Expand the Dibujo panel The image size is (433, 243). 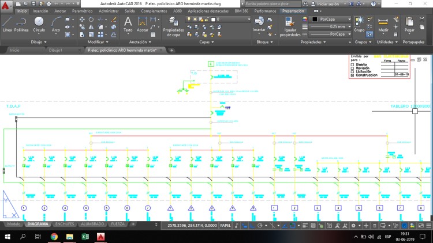[39, 42]
